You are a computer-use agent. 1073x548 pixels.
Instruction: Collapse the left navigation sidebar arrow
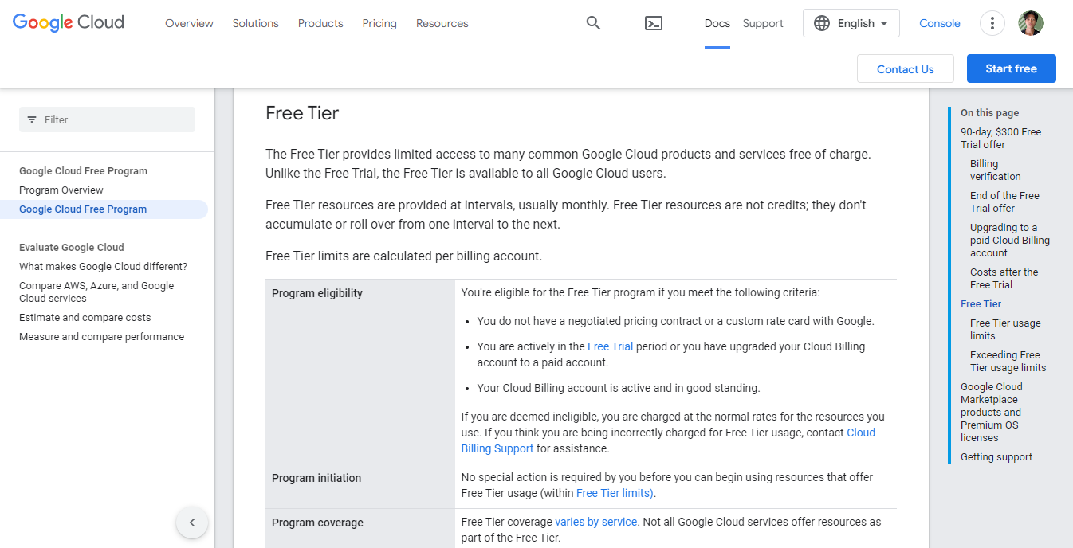192,523
